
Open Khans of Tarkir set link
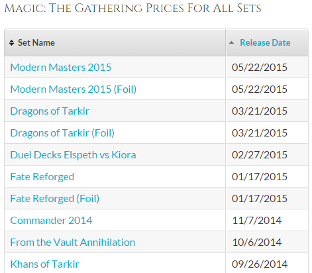tap(44, 264)
